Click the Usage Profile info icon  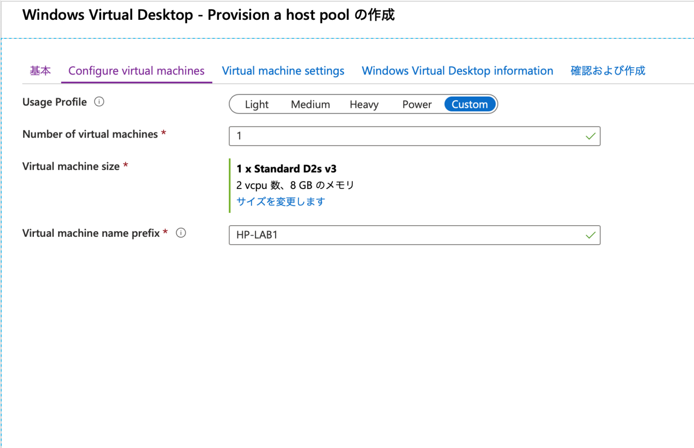pyautogui.click(x=99, y=102)
